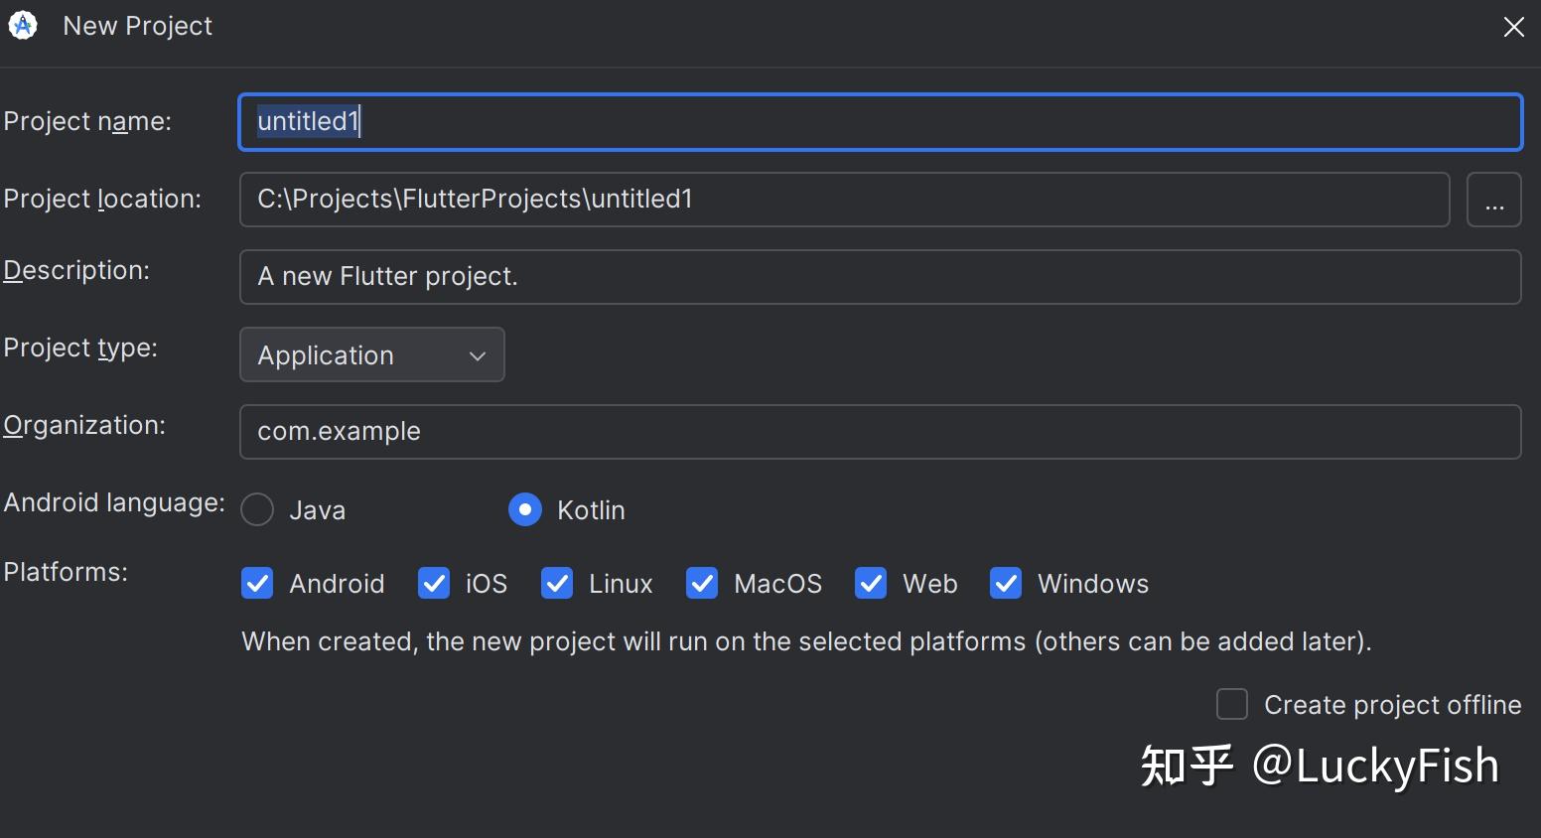
Task: Disable the Linux platform checkbox
Action: 557,583
